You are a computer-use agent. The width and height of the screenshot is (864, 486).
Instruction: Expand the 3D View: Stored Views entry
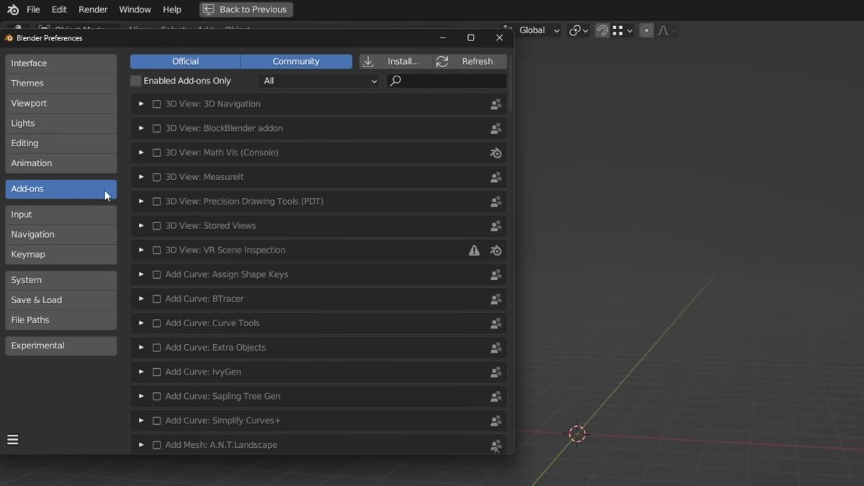(x=141, y=225)
